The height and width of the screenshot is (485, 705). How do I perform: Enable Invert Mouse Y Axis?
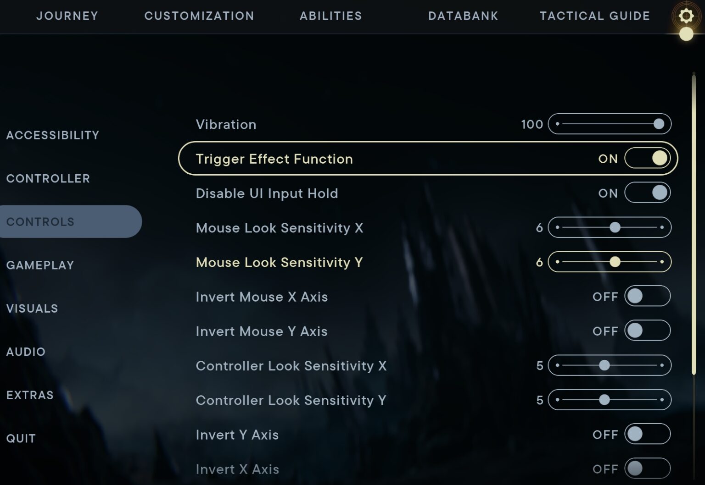(x=647, y=331)
